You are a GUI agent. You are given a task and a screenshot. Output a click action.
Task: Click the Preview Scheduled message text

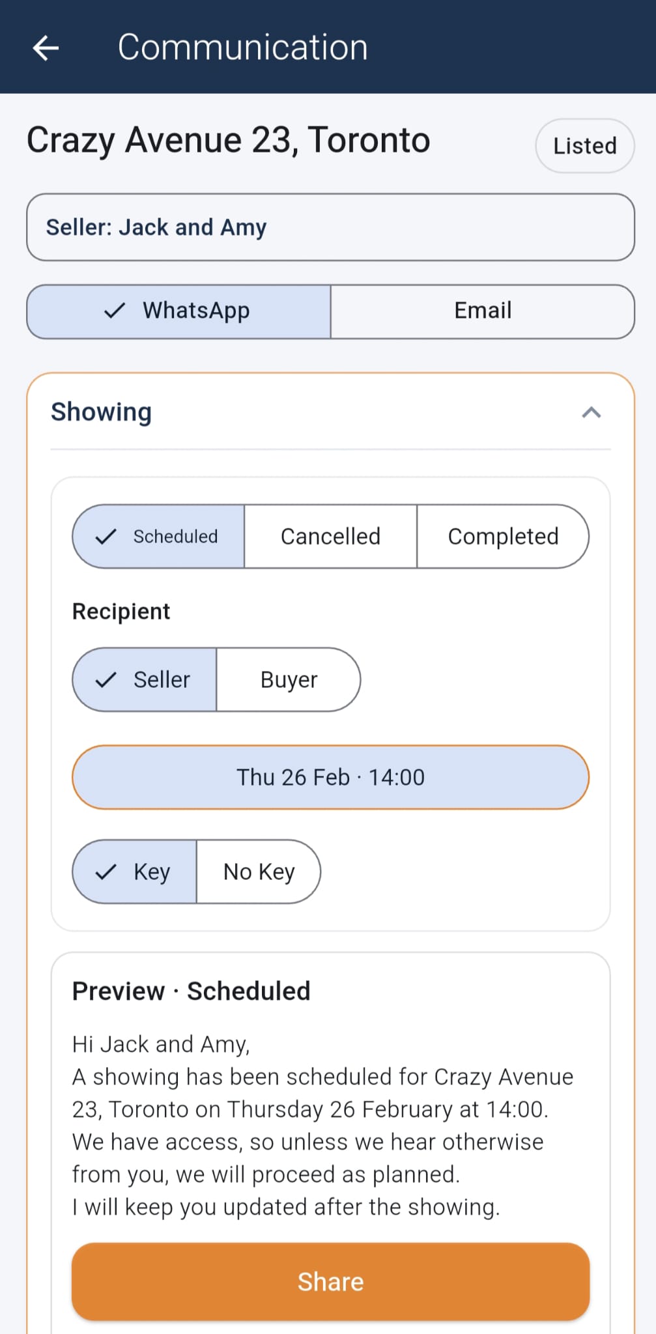191,990
